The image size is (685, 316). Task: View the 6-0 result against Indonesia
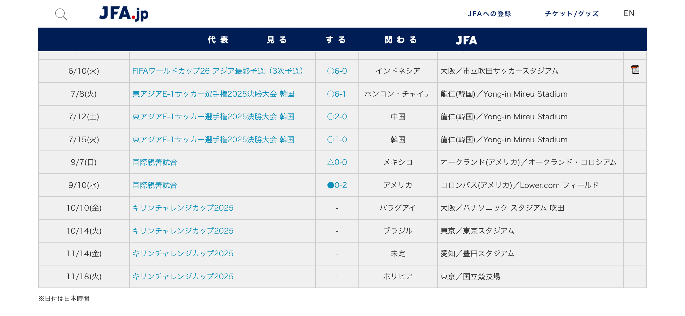[x=337, y=71]
